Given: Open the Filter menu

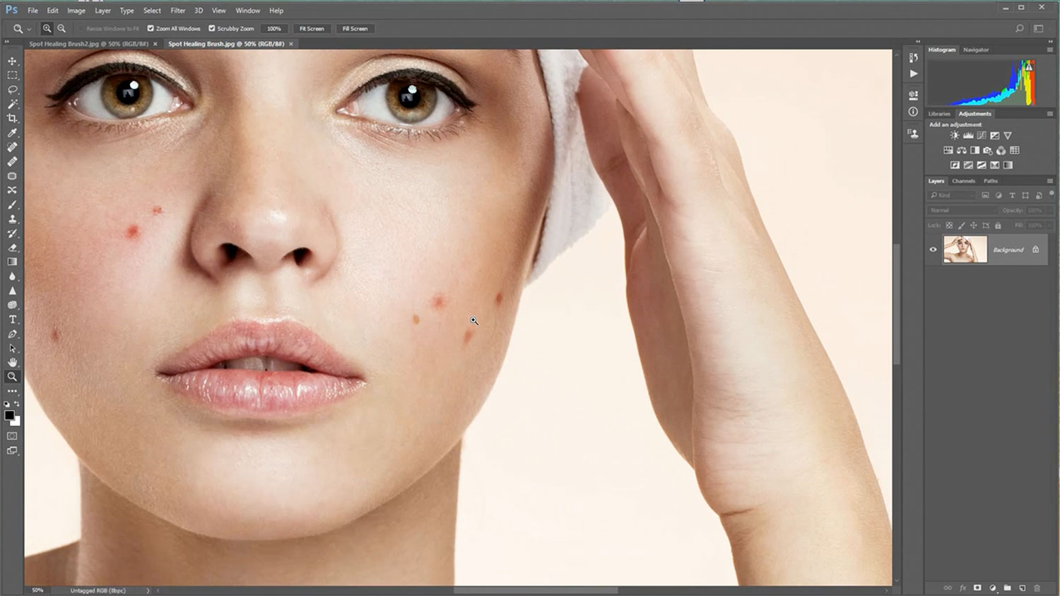Looking at the screenshot, I should point(177,11).
